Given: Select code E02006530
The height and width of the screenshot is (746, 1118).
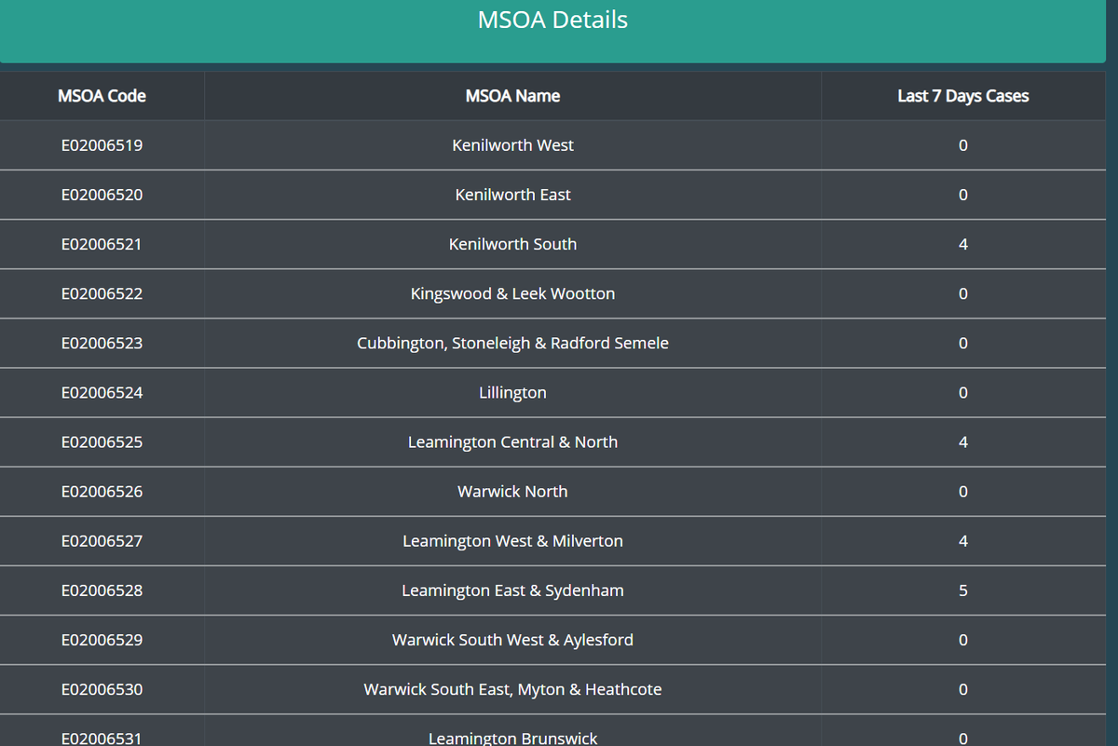Looking at the screenshot, I should [102, 688].
